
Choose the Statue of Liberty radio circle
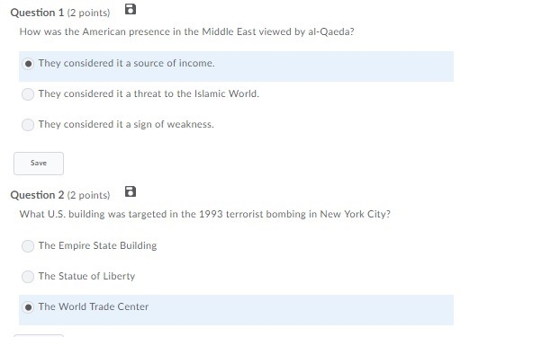pyautogui.click(x=28, y=277)
